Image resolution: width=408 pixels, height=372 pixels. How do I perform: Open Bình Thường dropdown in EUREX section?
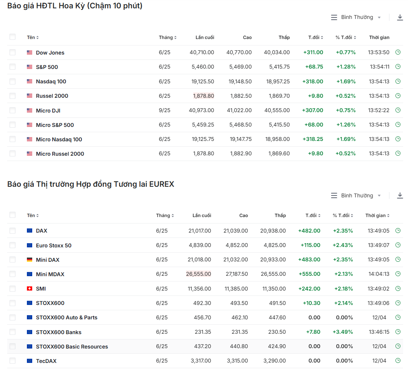pos(356,195)
